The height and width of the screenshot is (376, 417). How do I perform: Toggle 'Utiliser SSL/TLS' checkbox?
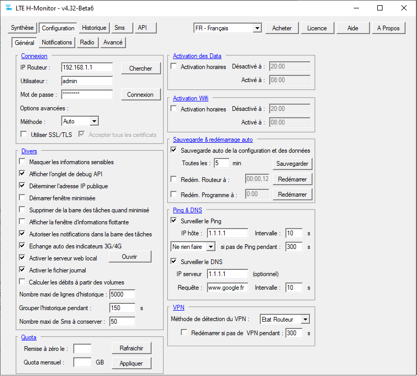24,134
